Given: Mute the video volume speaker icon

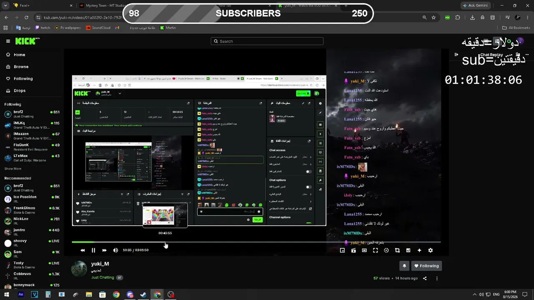Looking at the screenshot, I should click(x=116, y=250).
